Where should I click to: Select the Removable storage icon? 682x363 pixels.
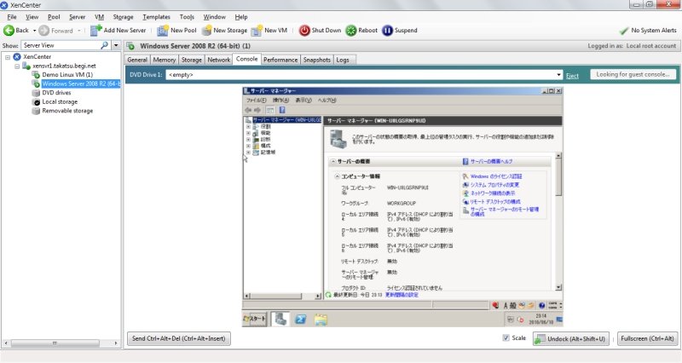click(36, 111)
